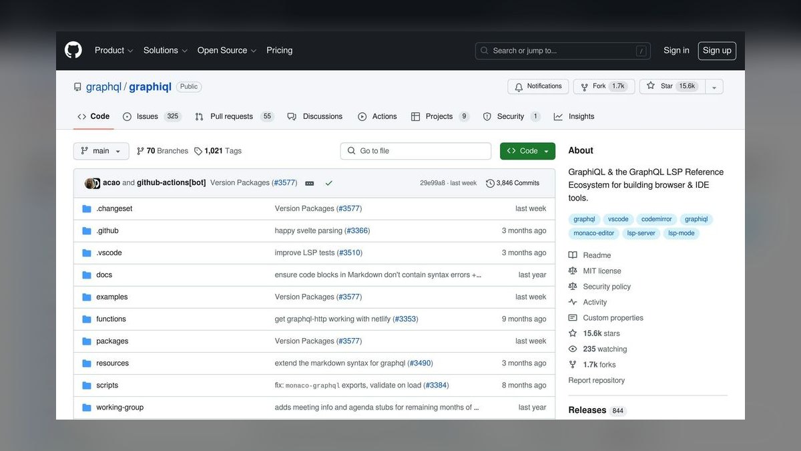Click the scripts folder icon
801x451 pixels.
[x=86, y=385]
